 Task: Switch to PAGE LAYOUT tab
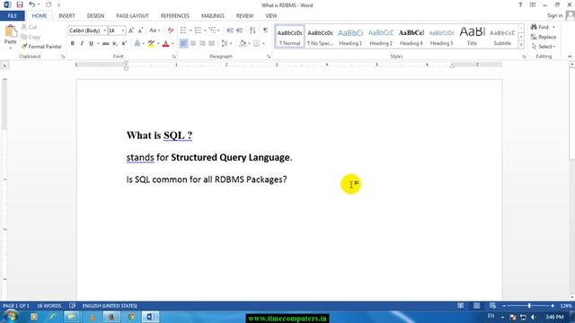pos(132,16)
